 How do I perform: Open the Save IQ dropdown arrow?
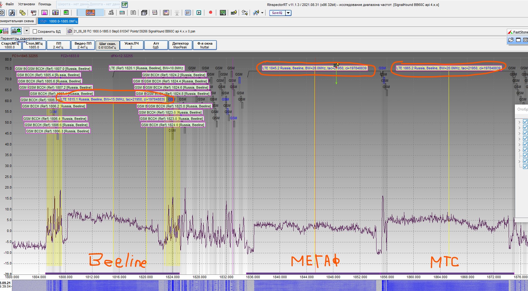click(x=288, y=13)
